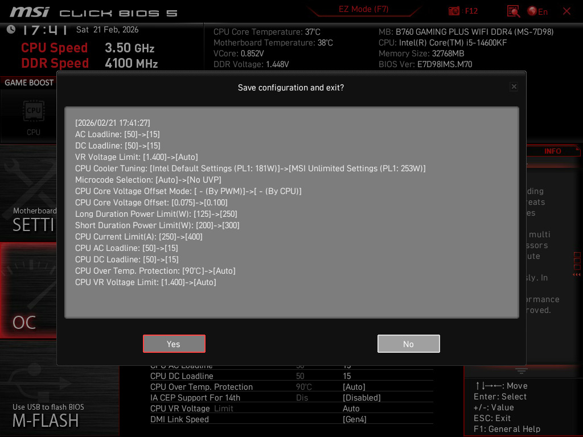Click the DDR Voltage 1.448V reading
Screen dimensions: 583x437
pos(251,64)
